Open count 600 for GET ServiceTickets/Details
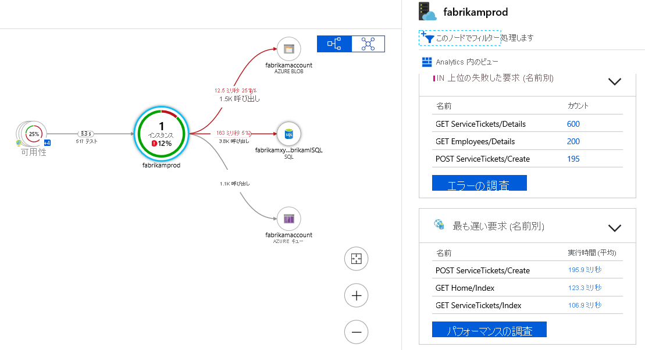This screenshot has height=350, width=645. point(573,124)
